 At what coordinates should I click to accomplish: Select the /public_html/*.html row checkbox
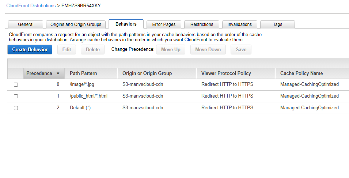click(16, 96)
